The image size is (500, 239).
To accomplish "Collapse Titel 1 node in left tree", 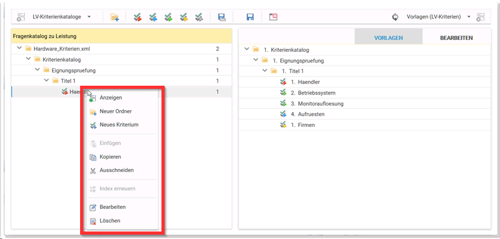I will tap(46, 81).
